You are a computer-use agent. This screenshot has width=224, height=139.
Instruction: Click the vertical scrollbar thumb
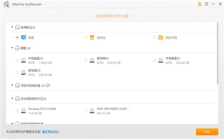[x=217, y=53]
